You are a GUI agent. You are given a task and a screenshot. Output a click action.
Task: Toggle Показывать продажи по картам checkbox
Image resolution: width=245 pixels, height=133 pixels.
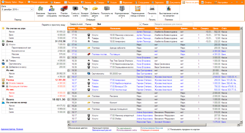tap(169, 129)
